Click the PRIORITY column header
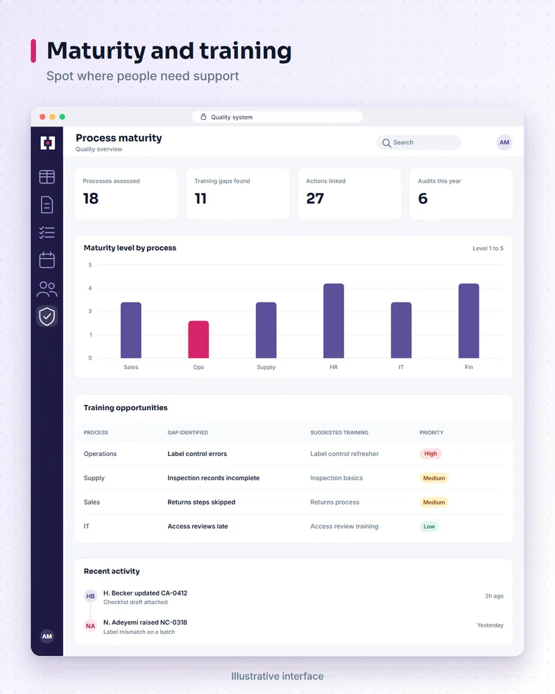 click(x=431, y=432)
